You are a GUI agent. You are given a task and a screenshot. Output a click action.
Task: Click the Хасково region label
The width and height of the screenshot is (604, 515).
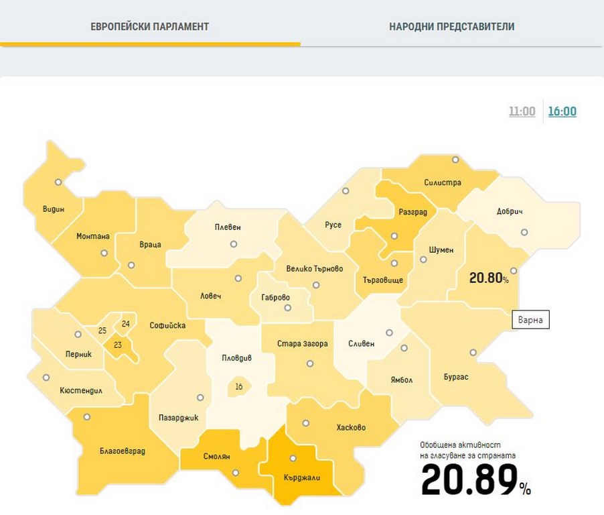(351, 427)
